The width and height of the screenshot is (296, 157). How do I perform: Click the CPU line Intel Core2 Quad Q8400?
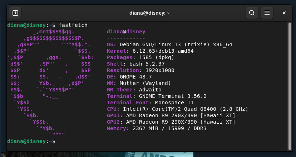point(177,109)
